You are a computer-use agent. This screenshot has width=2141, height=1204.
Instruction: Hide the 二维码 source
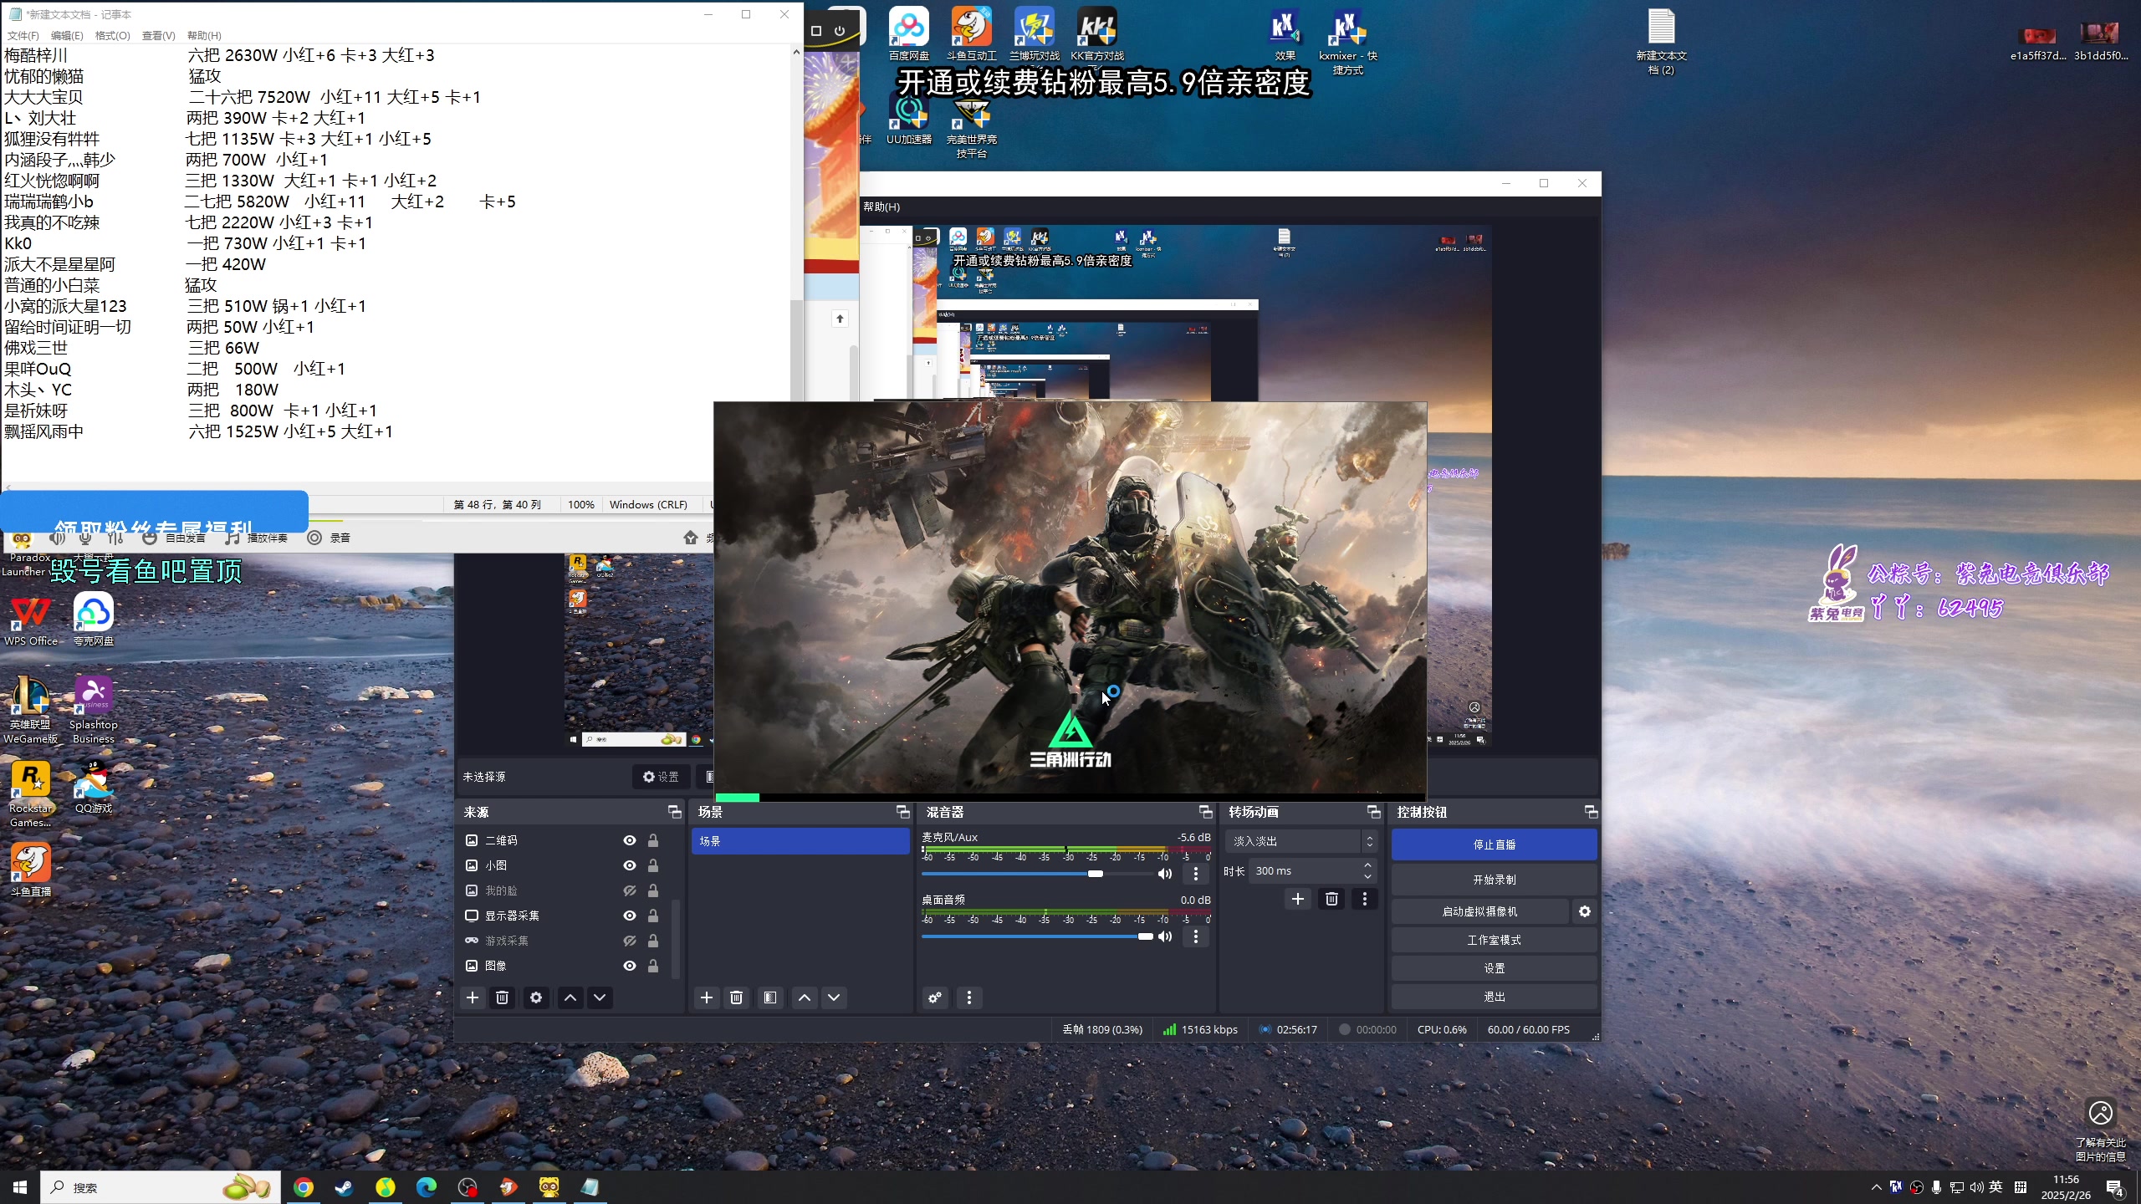coord(630,840)
